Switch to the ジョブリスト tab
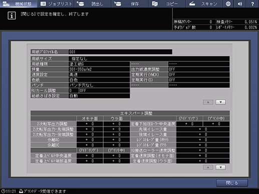The height and width of the screenshot is (194, 259). coord(56,3)
